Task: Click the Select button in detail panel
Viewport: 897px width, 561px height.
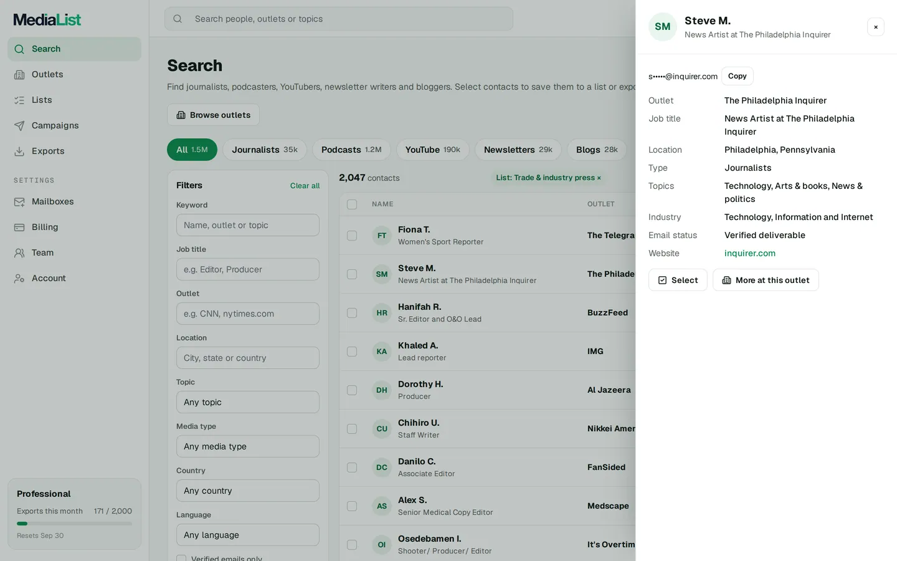Action: pyautogui.click(x=678, y=280)
